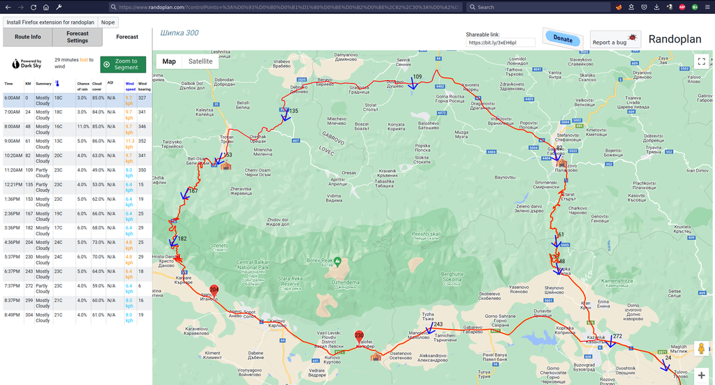Image resolution: width=715 pixels, height=385 pixels.
Task: Switch map to default Map view
Action: pos(169,61)
